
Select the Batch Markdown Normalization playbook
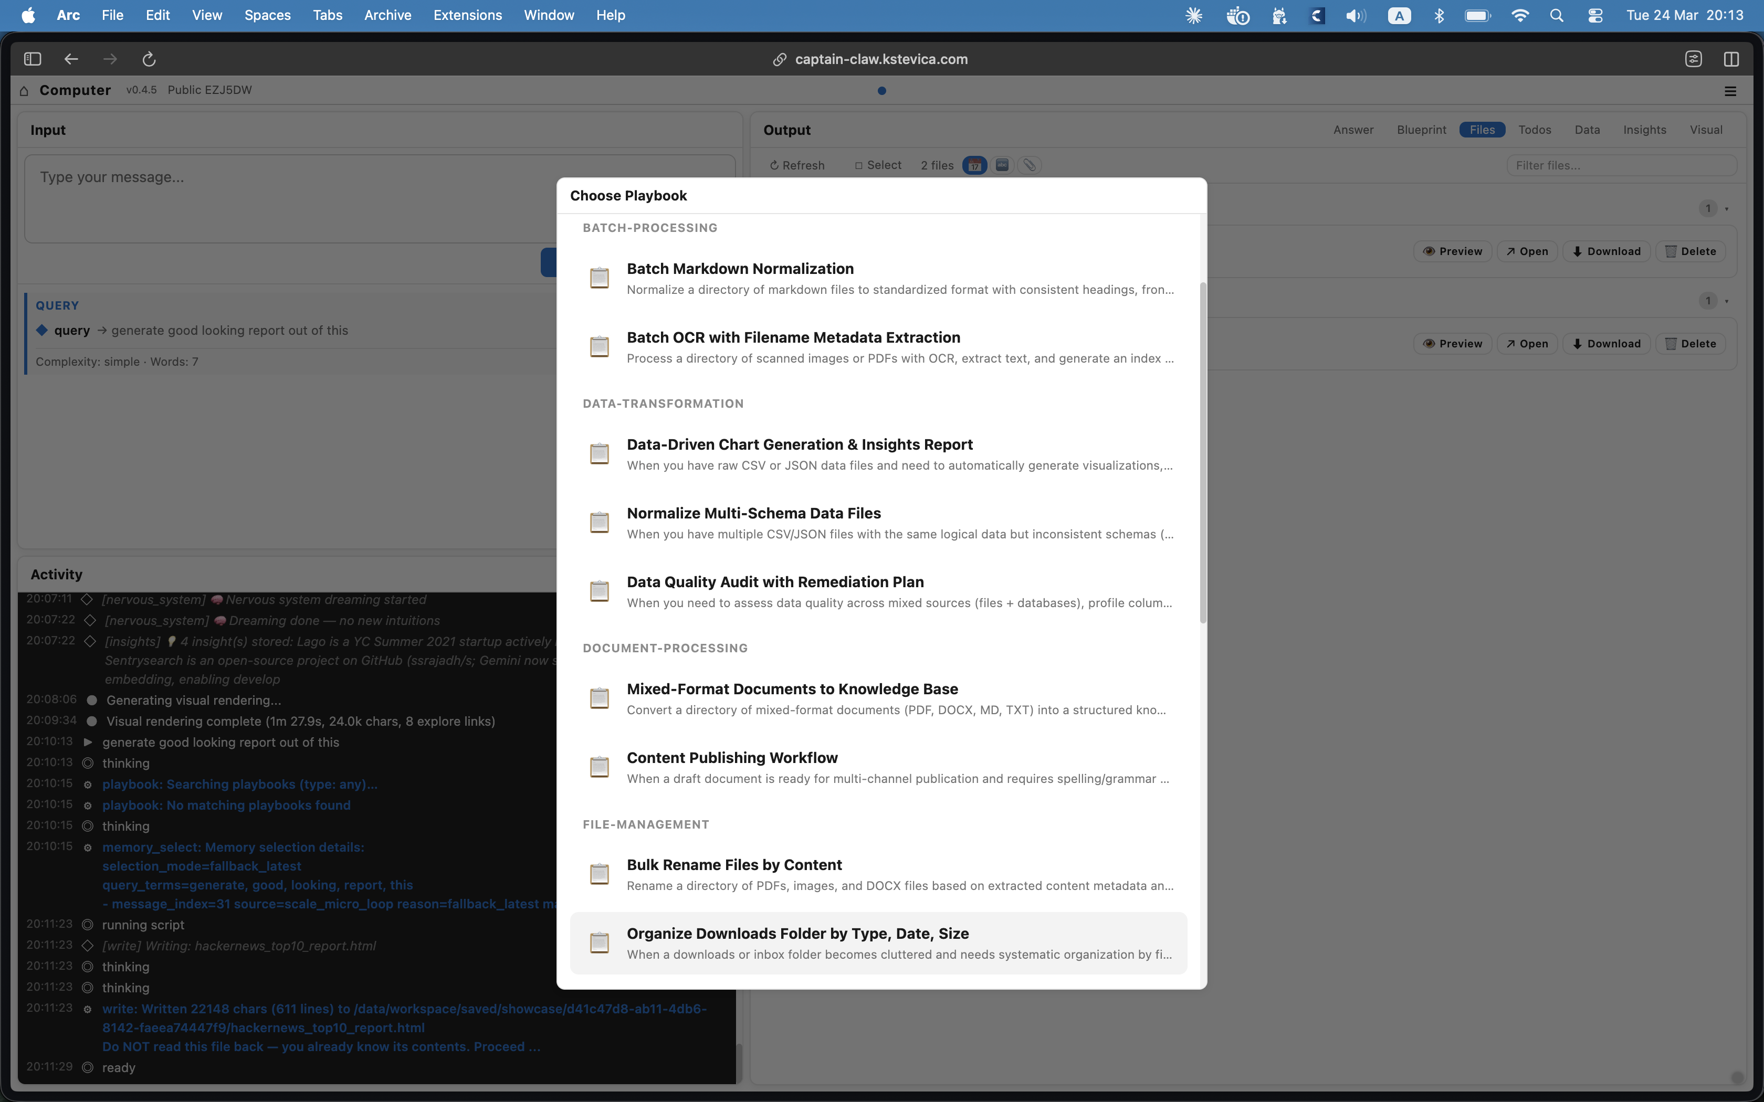pyautogui.click(x=878, y=279)
